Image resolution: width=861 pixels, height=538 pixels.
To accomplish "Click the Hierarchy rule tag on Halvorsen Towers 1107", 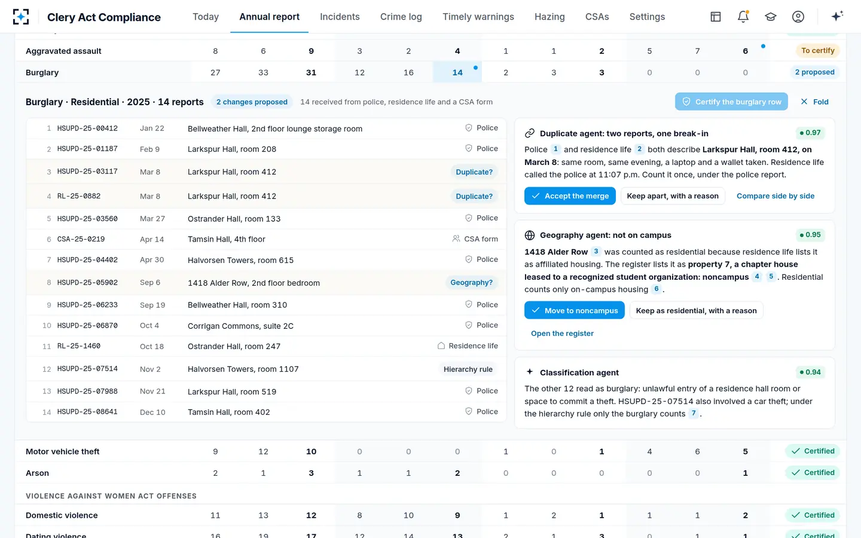I will point(468,369).
